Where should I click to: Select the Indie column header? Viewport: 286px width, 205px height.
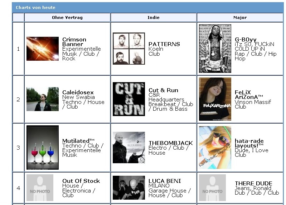(x=154, y=17)
